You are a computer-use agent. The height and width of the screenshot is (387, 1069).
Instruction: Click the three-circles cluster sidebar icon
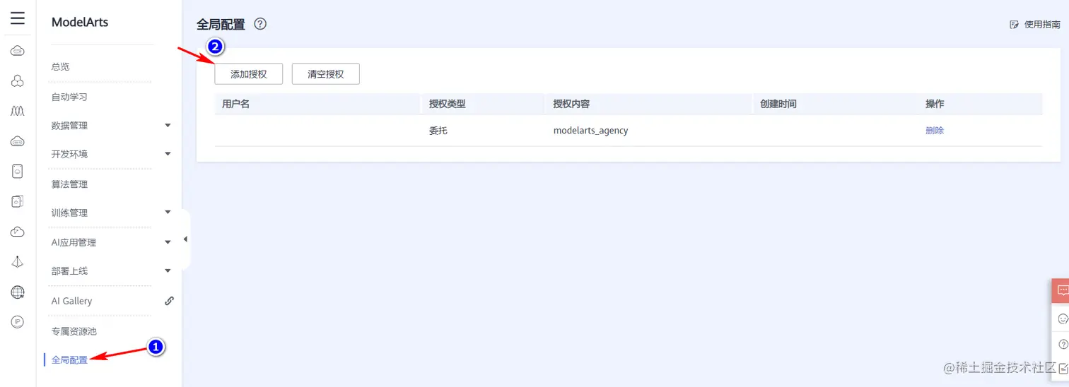18,81
